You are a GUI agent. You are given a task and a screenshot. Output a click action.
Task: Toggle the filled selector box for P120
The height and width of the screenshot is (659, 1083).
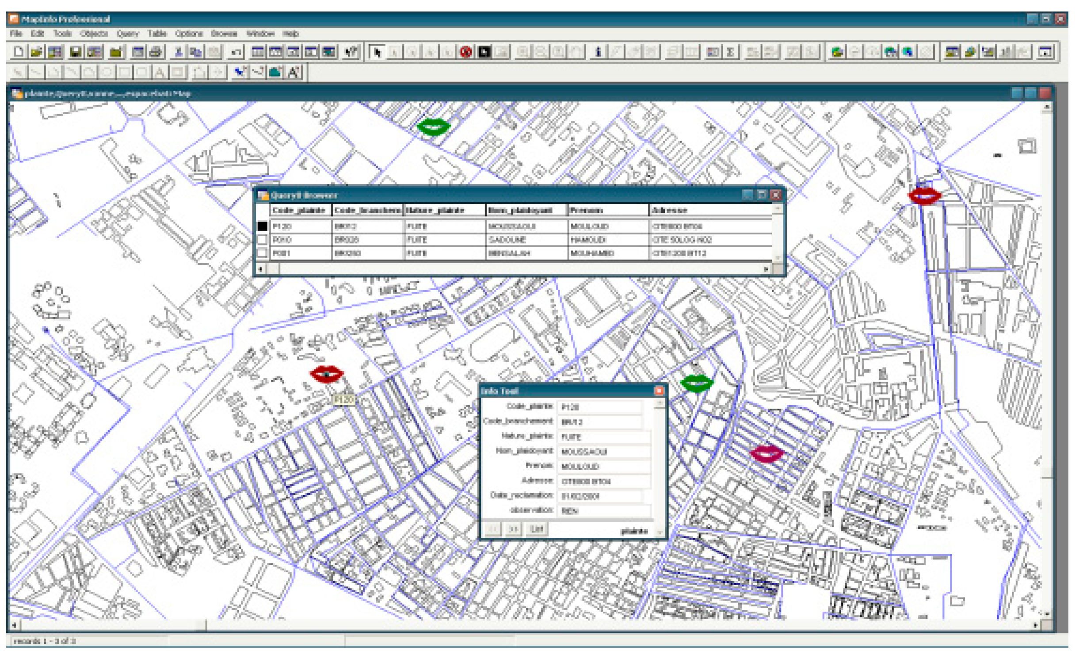coord(263,226)
